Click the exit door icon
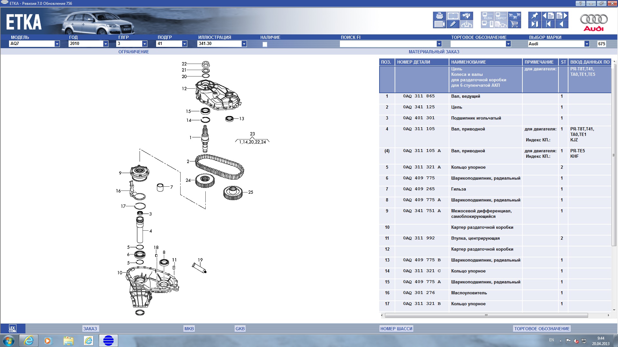Image resolution: width=618 pixels, height=347 pixels. click(534, 24)
